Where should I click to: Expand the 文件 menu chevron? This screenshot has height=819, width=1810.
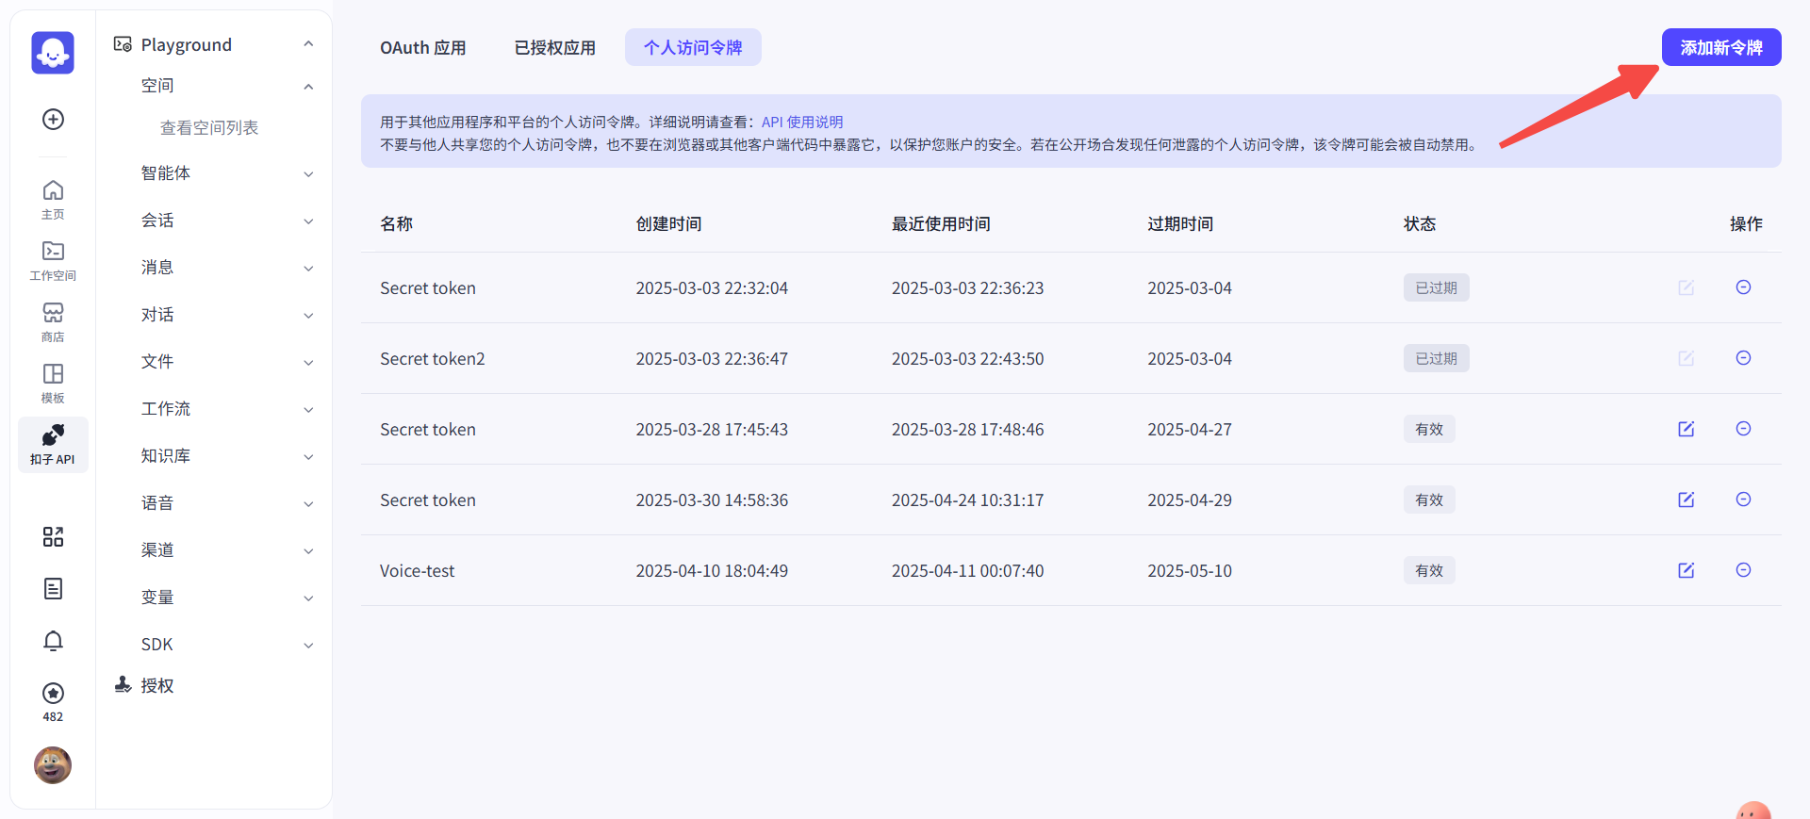point(308,363)
